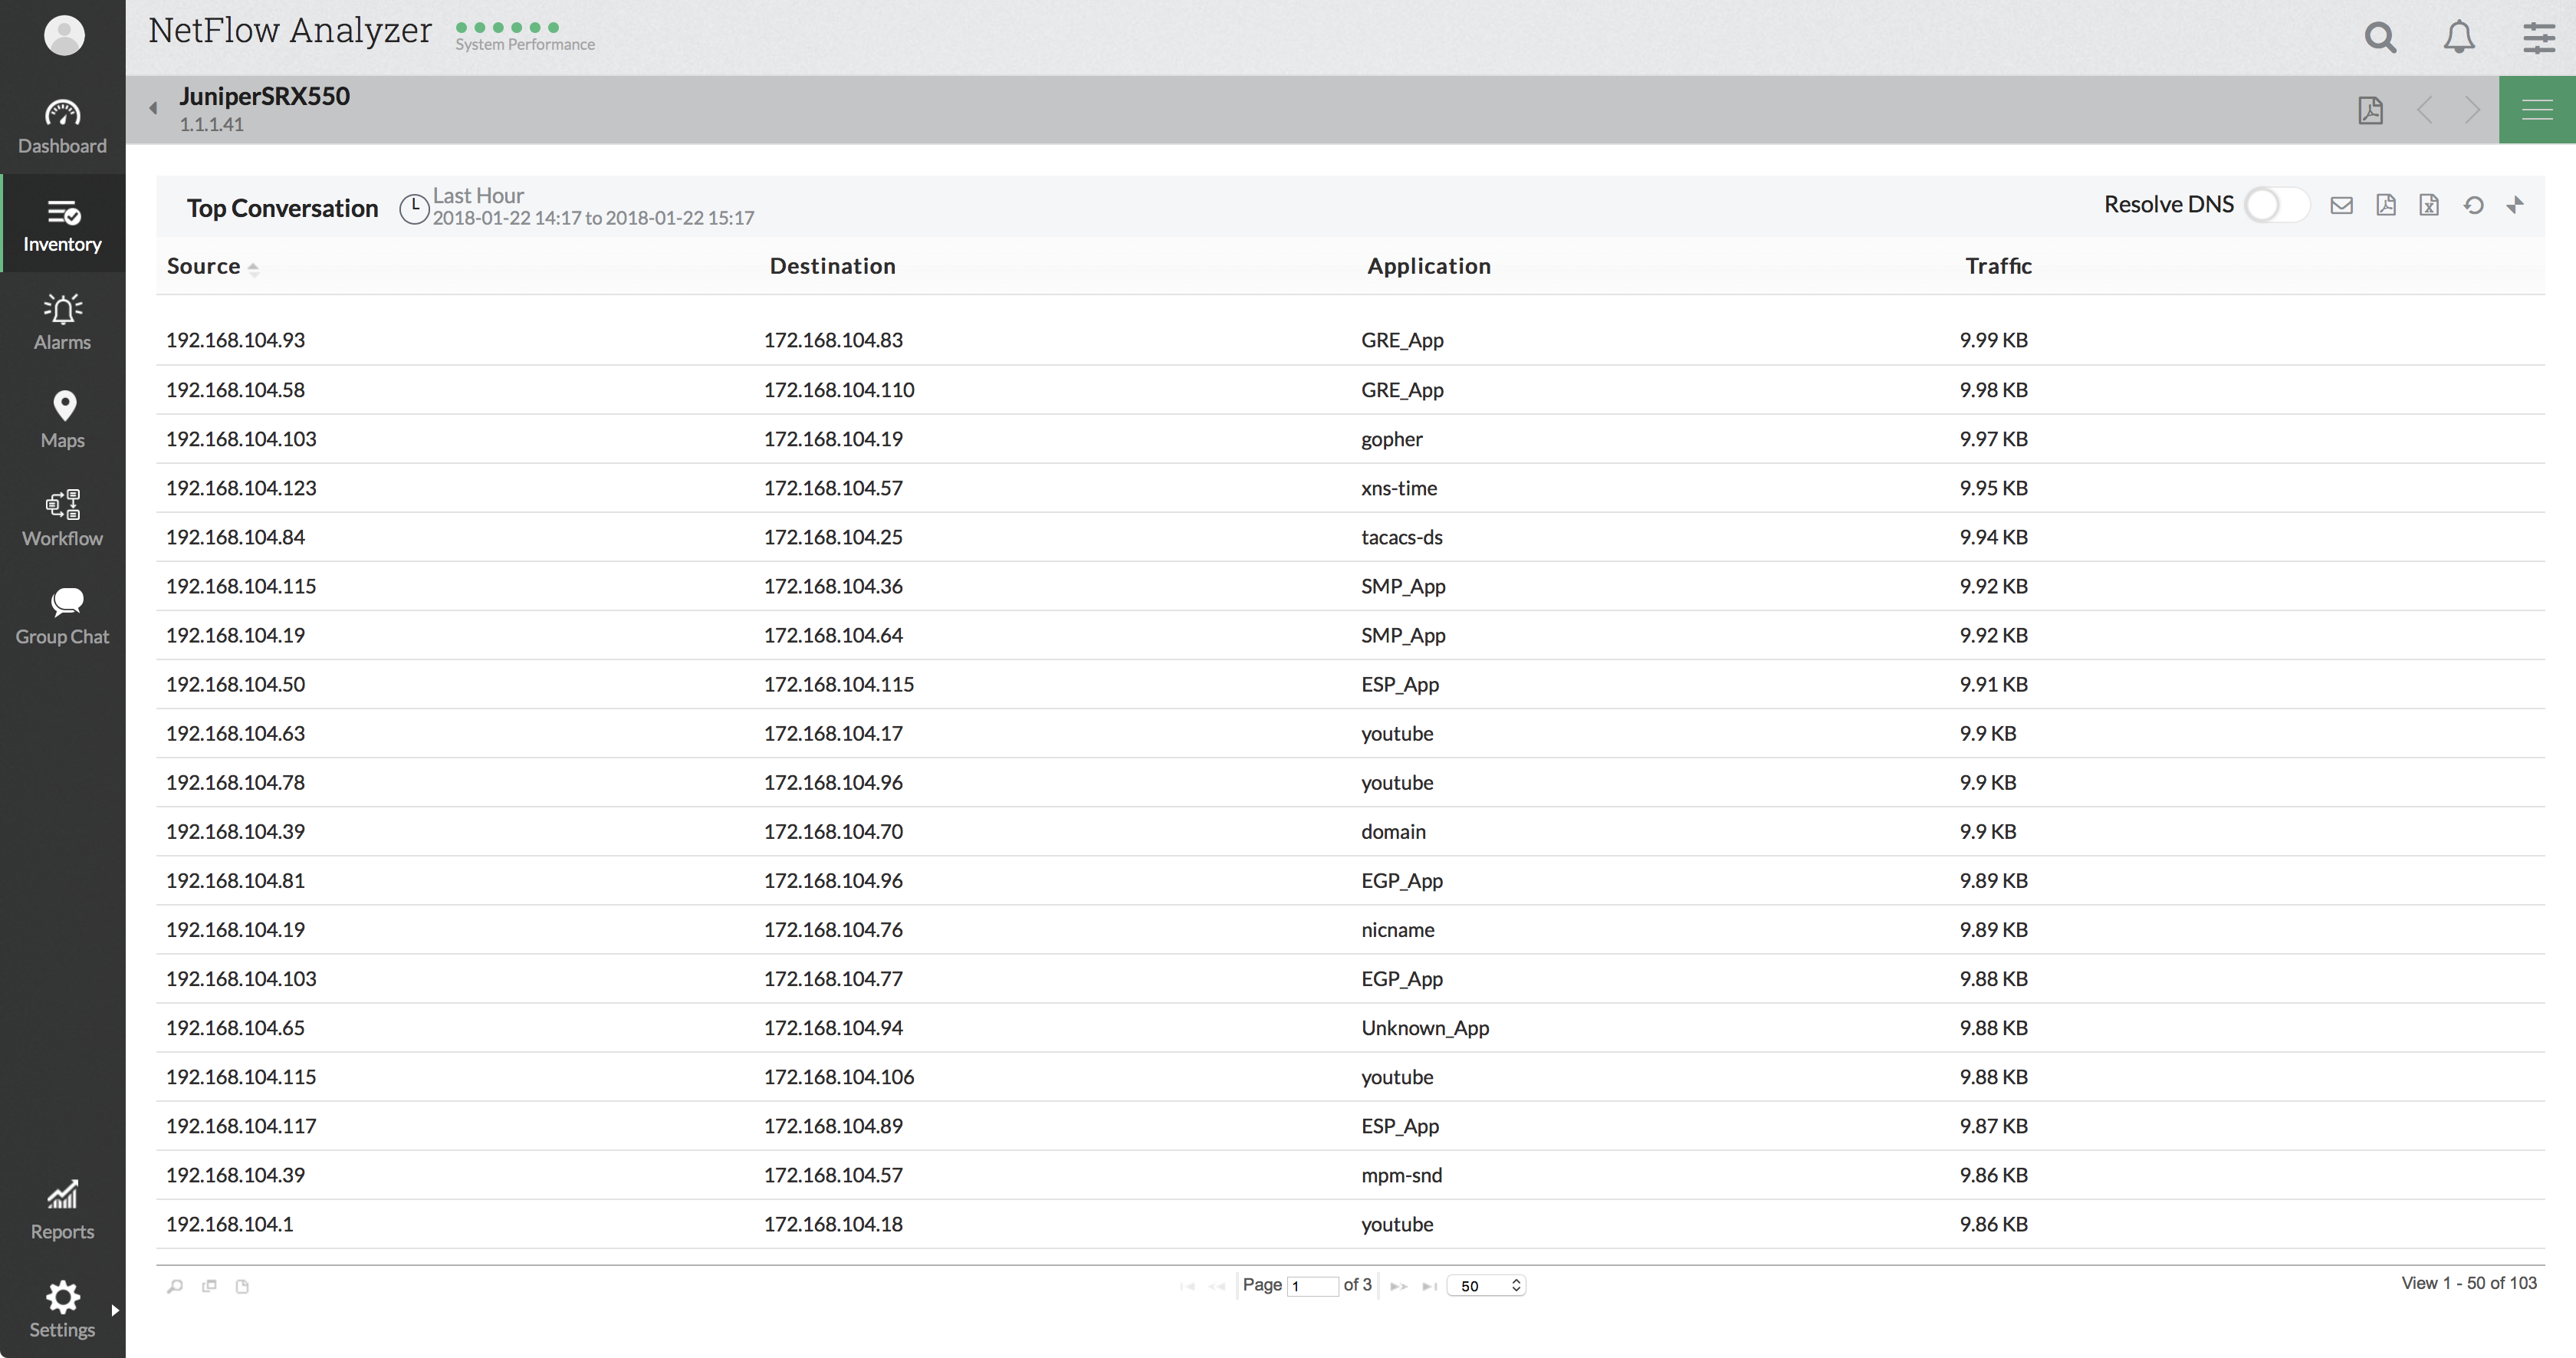Expand the Settings submenu arrow

coord(115,1310)
